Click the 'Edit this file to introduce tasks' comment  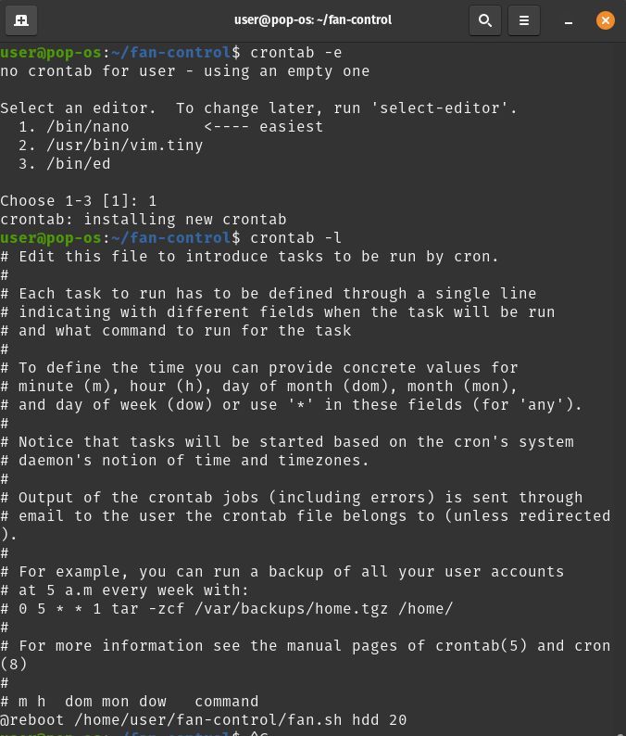pyautogui.click(x=249, y=256)
